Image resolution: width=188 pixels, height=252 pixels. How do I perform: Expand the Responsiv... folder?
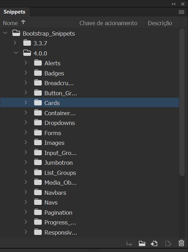(x=26, y=232)
